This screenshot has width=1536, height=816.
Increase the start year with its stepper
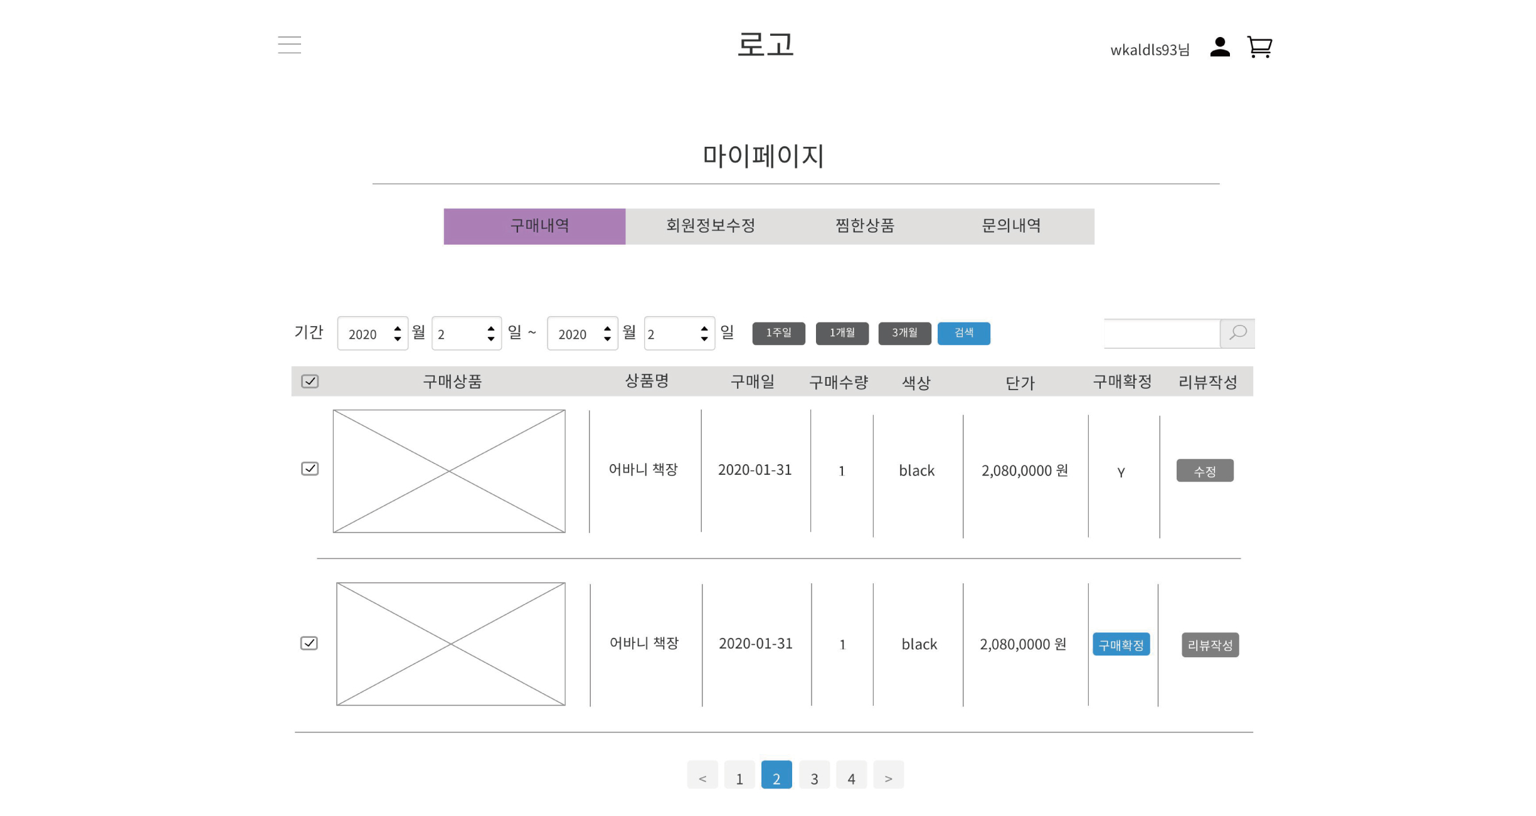397,329
